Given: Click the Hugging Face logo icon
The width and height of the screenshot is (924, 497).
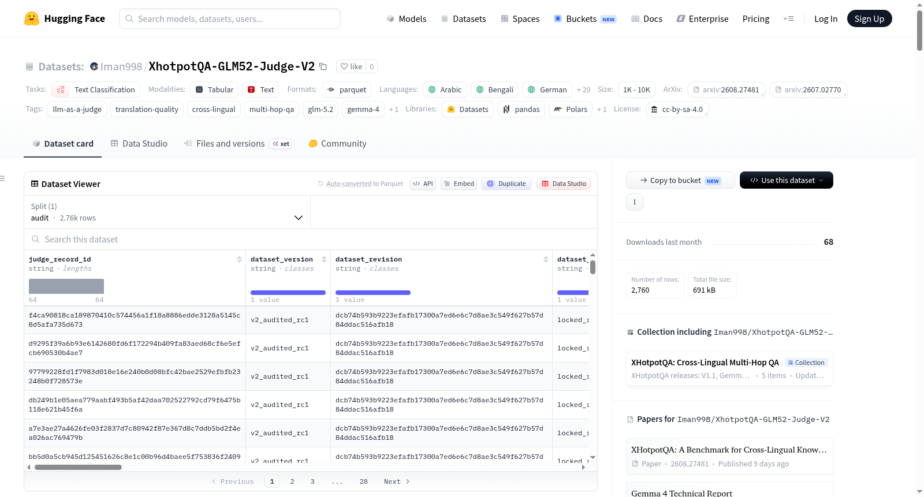Looking at the screenshot, I should 32,18.
